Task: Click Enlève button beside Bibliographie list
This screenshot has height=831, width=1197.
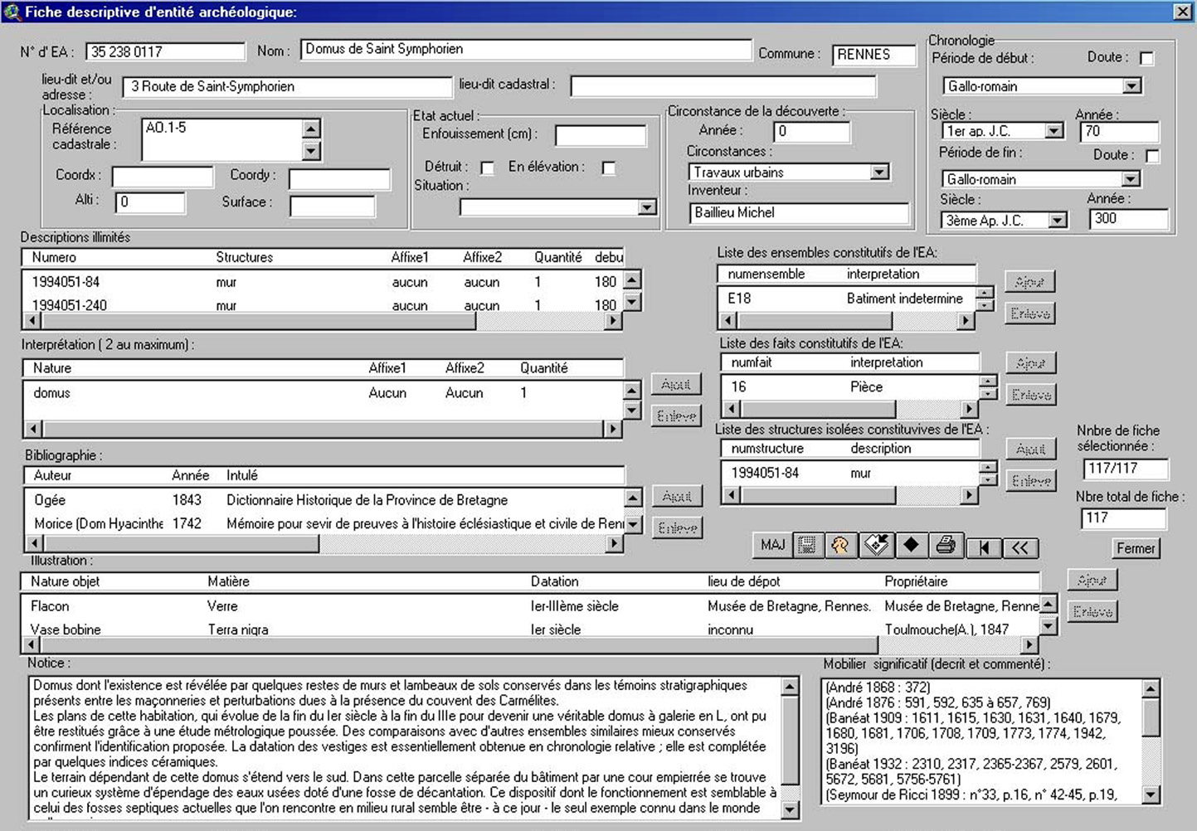Action: point(677,528)
